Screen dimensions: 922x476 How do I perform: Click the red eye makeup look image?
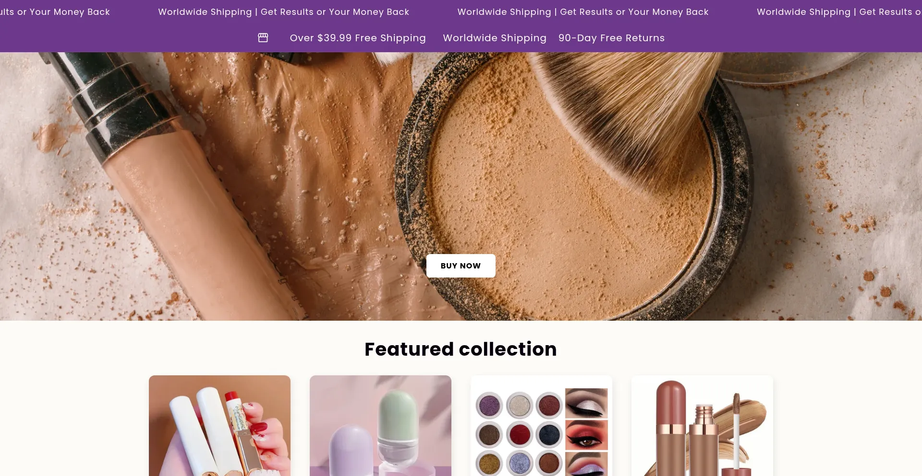pos(586,435)
